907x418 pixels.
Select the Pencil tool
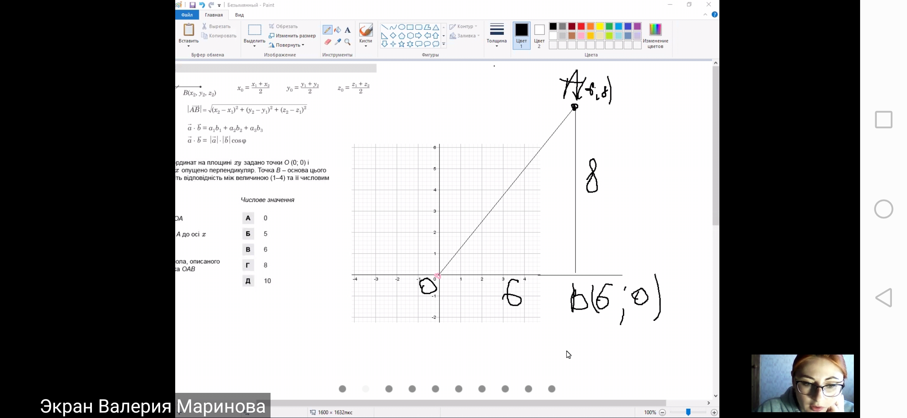[327, 30]
